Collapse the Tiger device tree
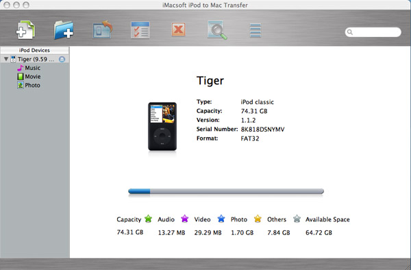This screenshot has height=270, width=411. [x=6, y=59]
